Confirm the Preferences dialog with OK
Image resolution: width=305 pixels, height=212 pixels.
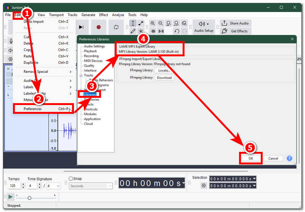251,158
